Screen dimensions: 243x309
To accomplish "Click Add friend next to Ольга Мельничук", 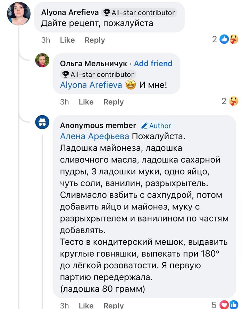I will (153, 64).
